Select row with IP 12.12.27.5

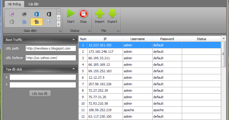[x=150, y=78]
